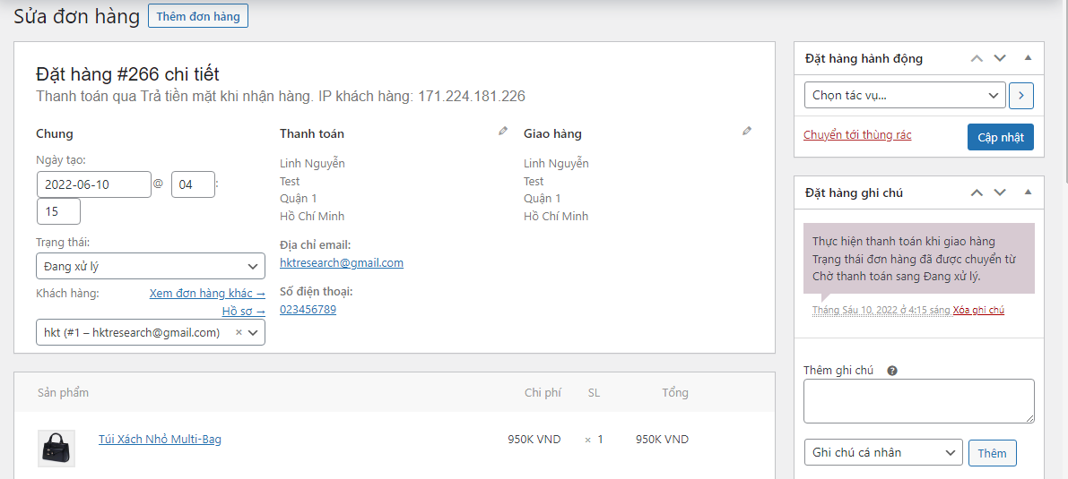Open Ghi chú cá nhân note type dropdown
The image size is (1068, 479).
pos(883,453)
